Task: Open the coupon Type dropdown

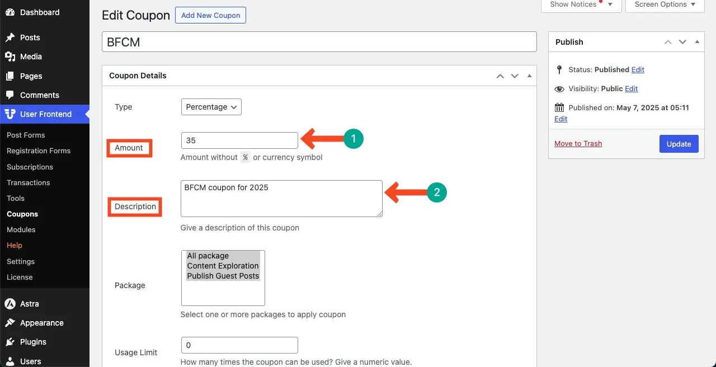Action: pos(211,107)
